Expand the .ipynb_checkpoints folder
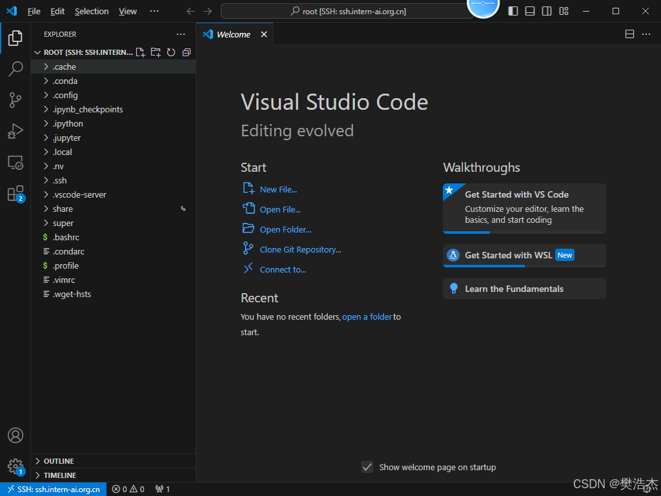 pos(113,109)
